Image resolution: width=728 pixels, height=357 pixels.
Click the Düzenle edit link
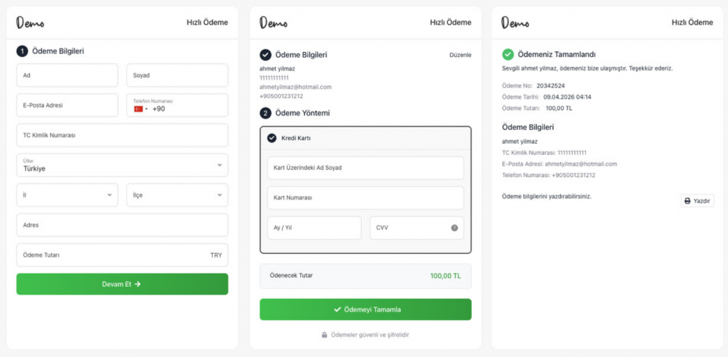[x=460, y=55]
